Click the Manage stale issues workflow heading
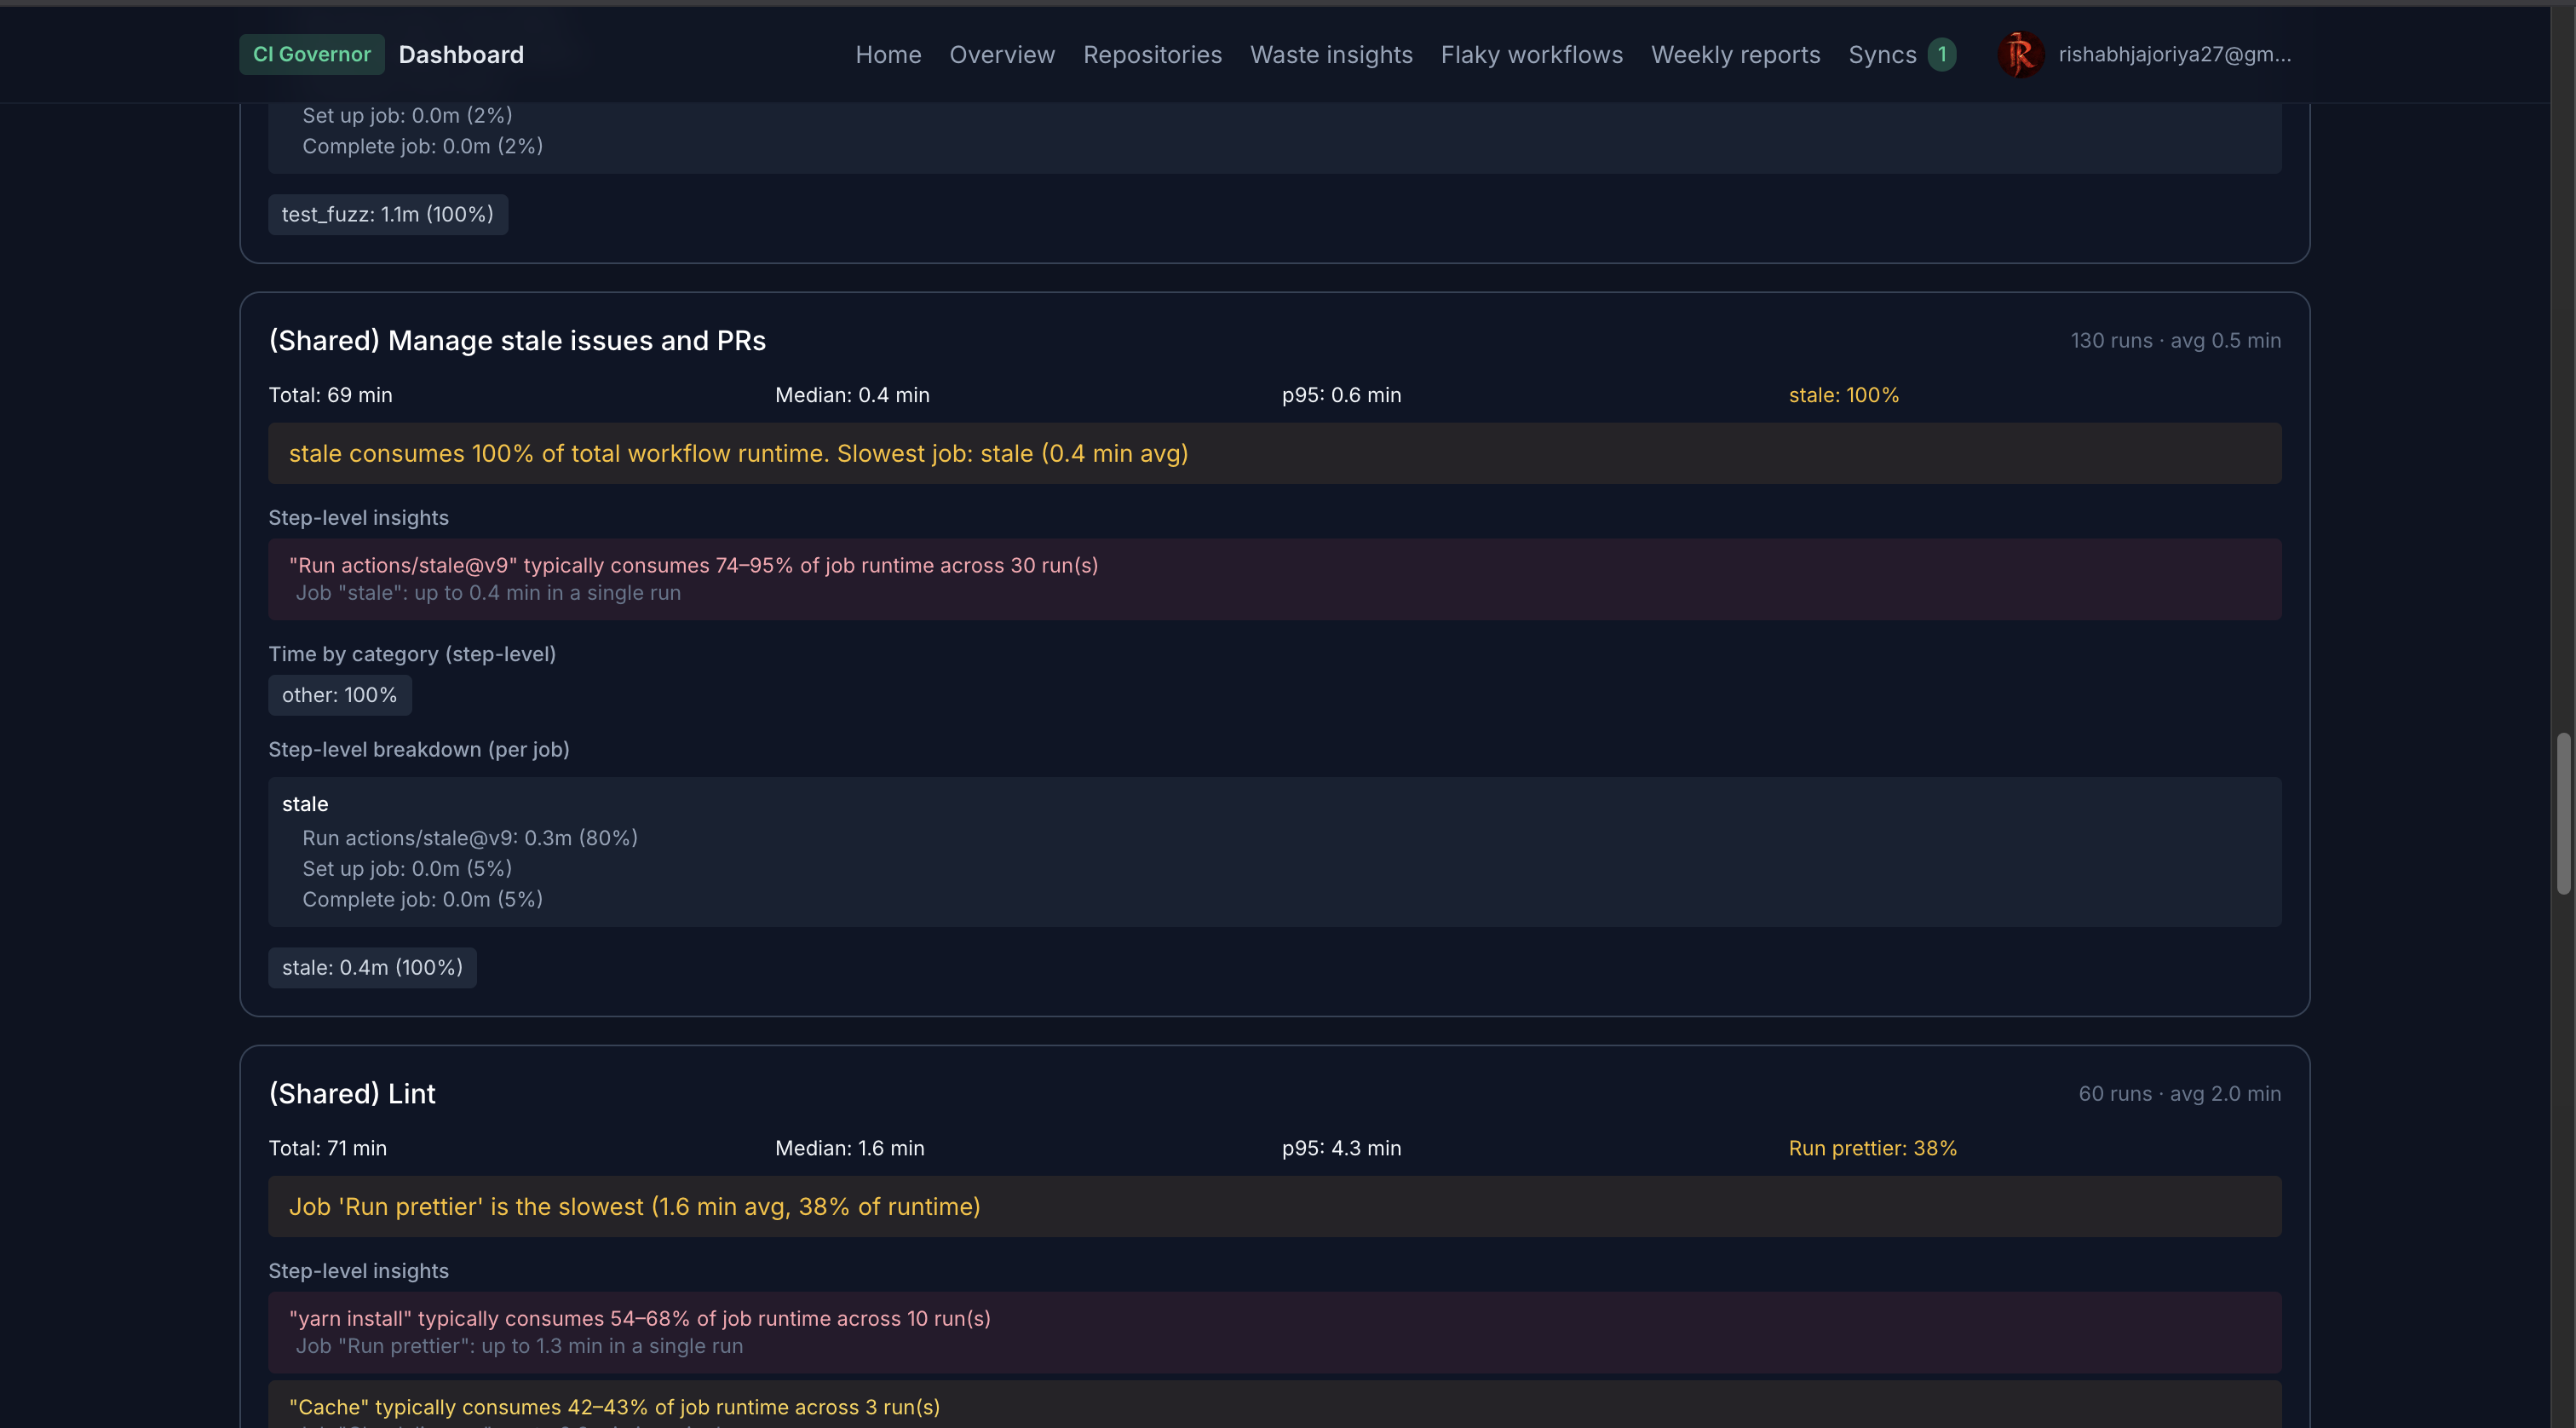This screenshot has height=1428, width=2576. [516, 340]
